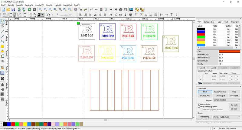Switch to the Output tab

point(207,22)
